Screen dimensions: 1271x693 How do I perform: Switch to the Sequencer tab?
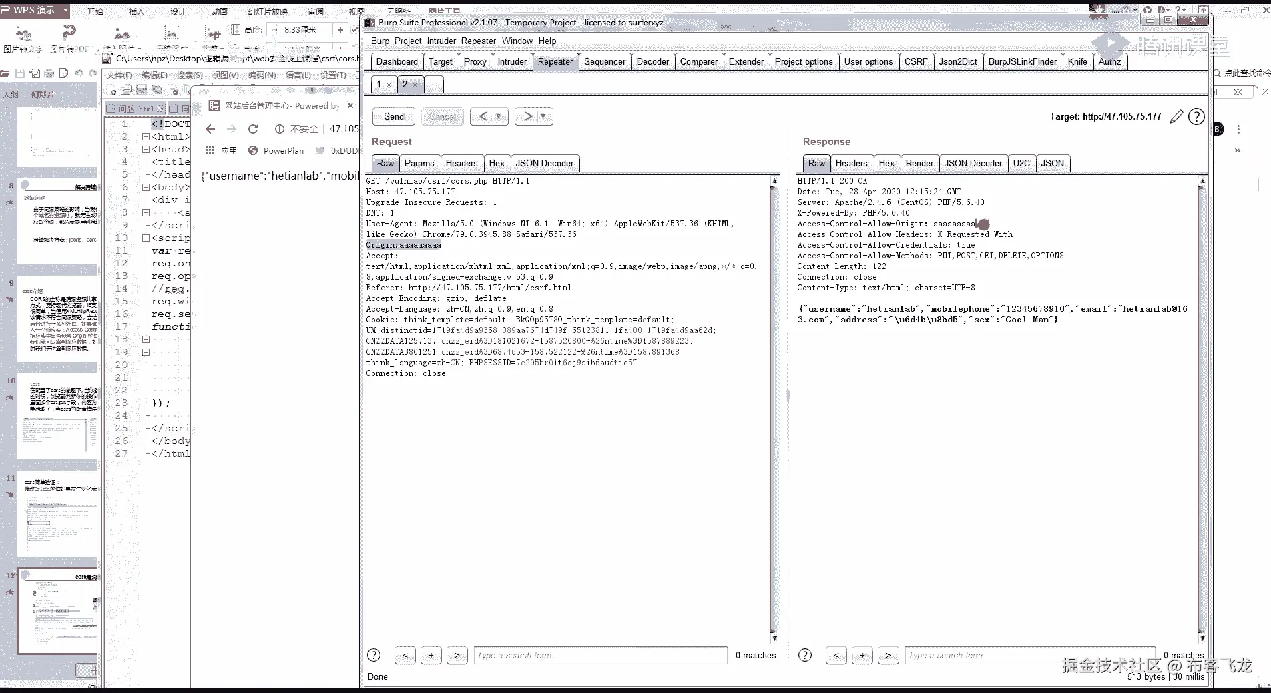tap(605, 62)
